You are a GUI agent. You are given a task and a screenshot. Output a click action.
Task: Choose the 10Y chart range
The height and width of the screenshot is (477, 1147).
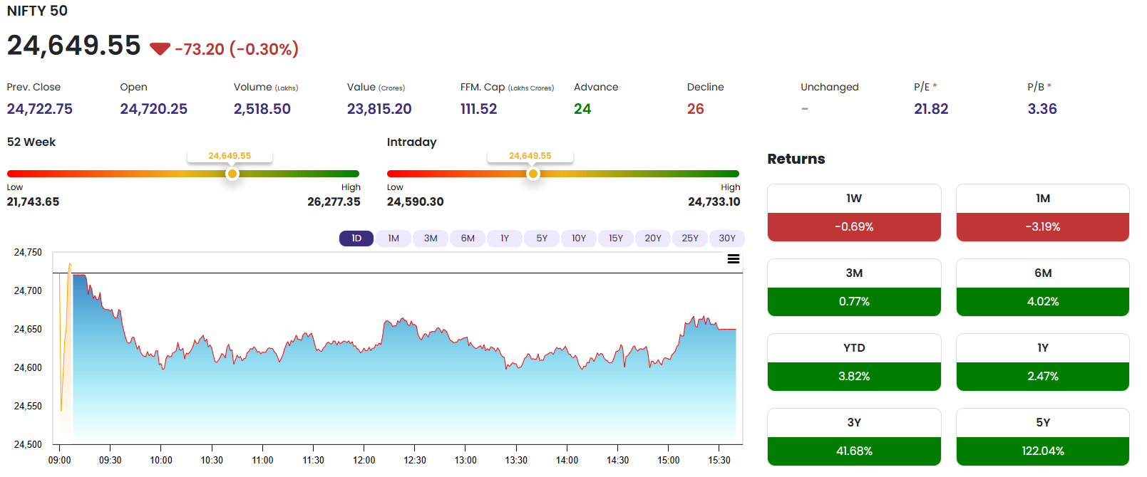tap(579, 238)
